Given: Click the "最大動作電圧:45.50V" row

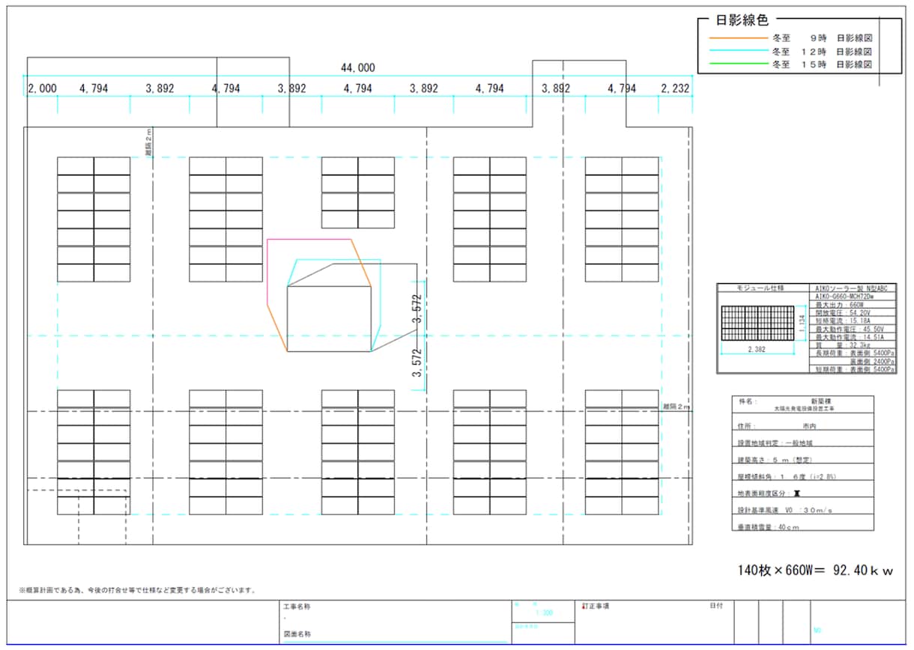Looking at the screenshot, I should [x=854, y=330].
